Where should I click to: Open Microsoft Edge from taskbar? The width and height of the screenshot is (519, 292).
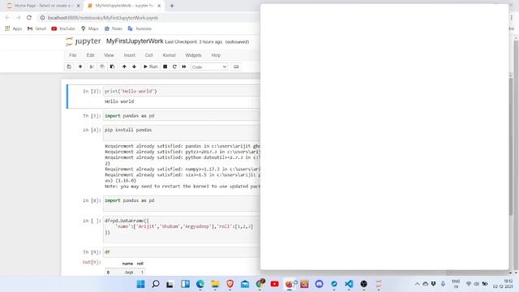click(x=200, y=284)
